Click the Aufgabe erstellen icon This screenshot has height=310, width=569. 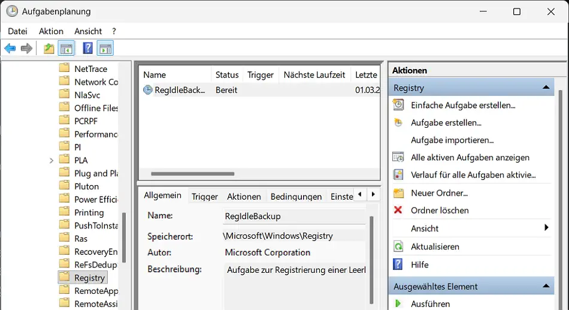[398, 122]
